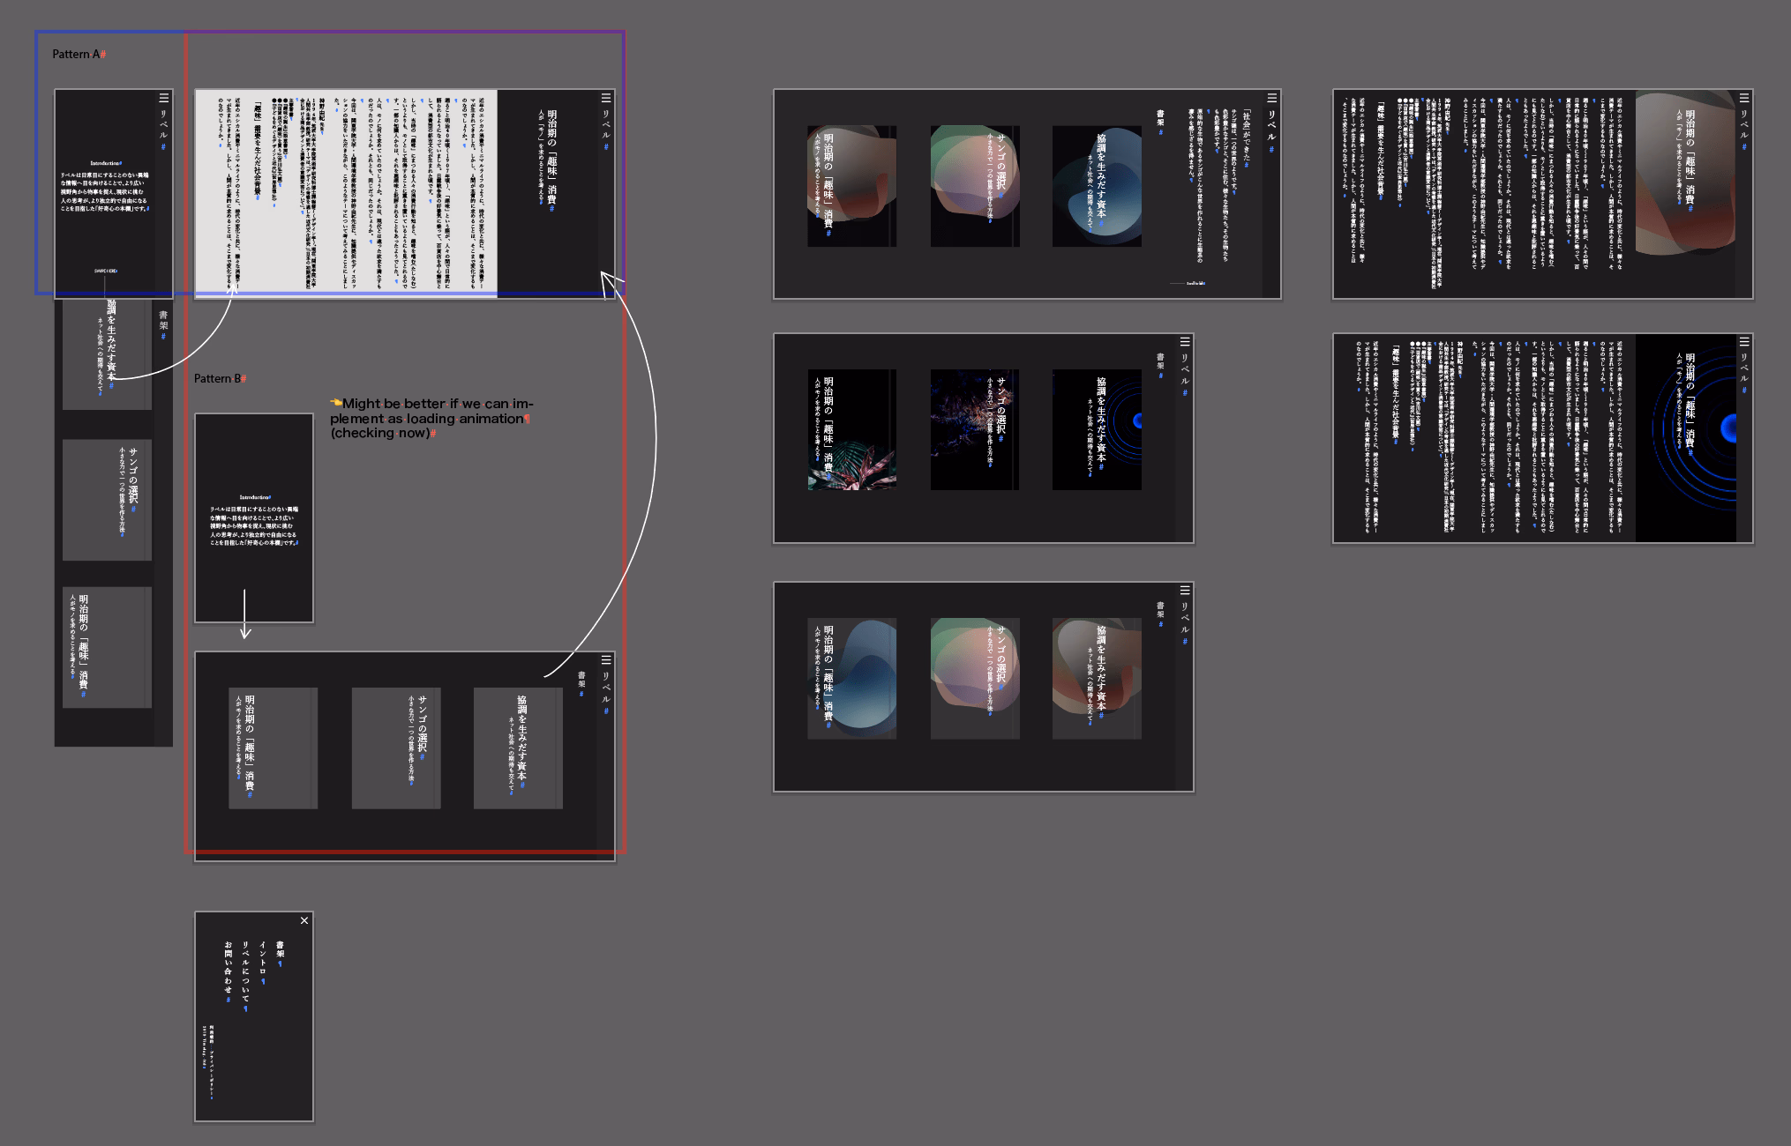Open the hamburger menu on the top-right article artboard
Viewport: 1791px width, 1146px height.
1742,100
